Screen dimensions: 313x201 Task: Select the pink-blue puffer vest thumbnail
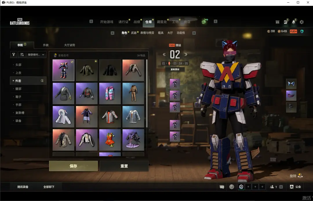click(x=110, y=94)
